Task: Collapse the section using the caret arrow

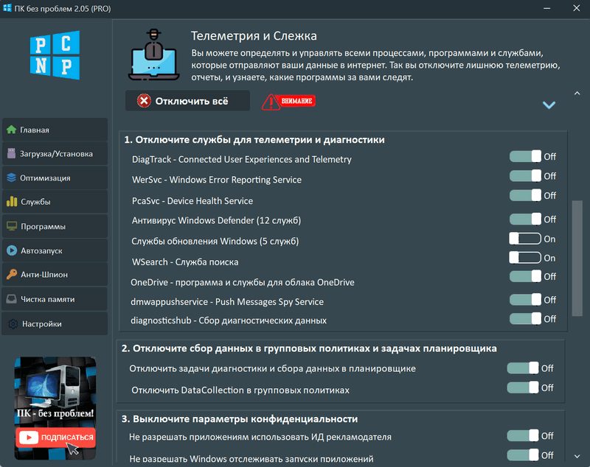Action: click(577, 94)
